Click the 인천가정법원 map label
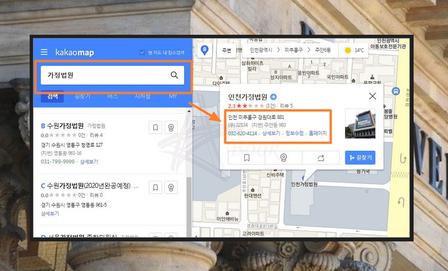Screen dimensions: 448x271 click(304, 184)
